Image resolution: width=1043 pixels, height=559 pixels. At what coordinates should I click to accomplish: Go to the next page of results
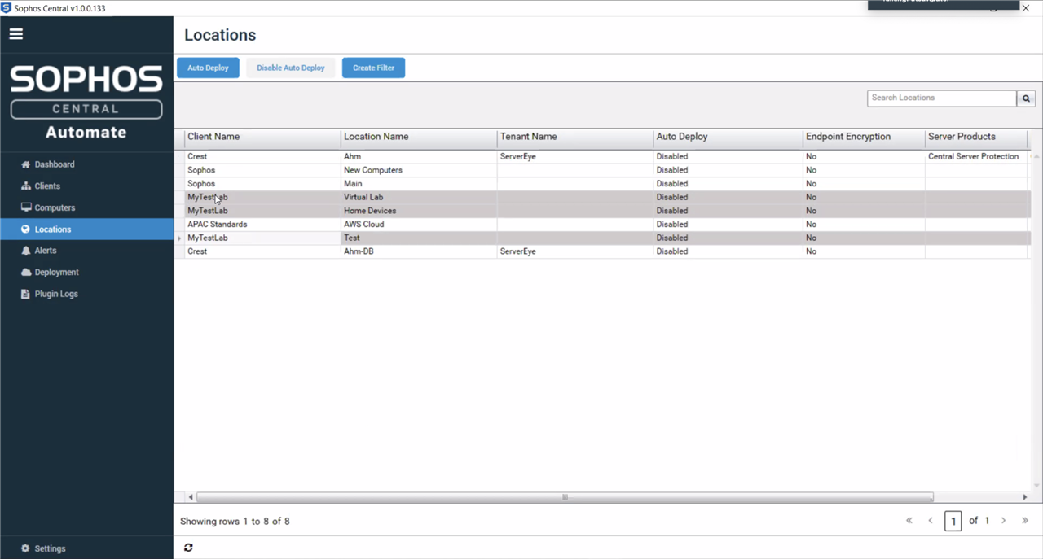(1003, 521)
